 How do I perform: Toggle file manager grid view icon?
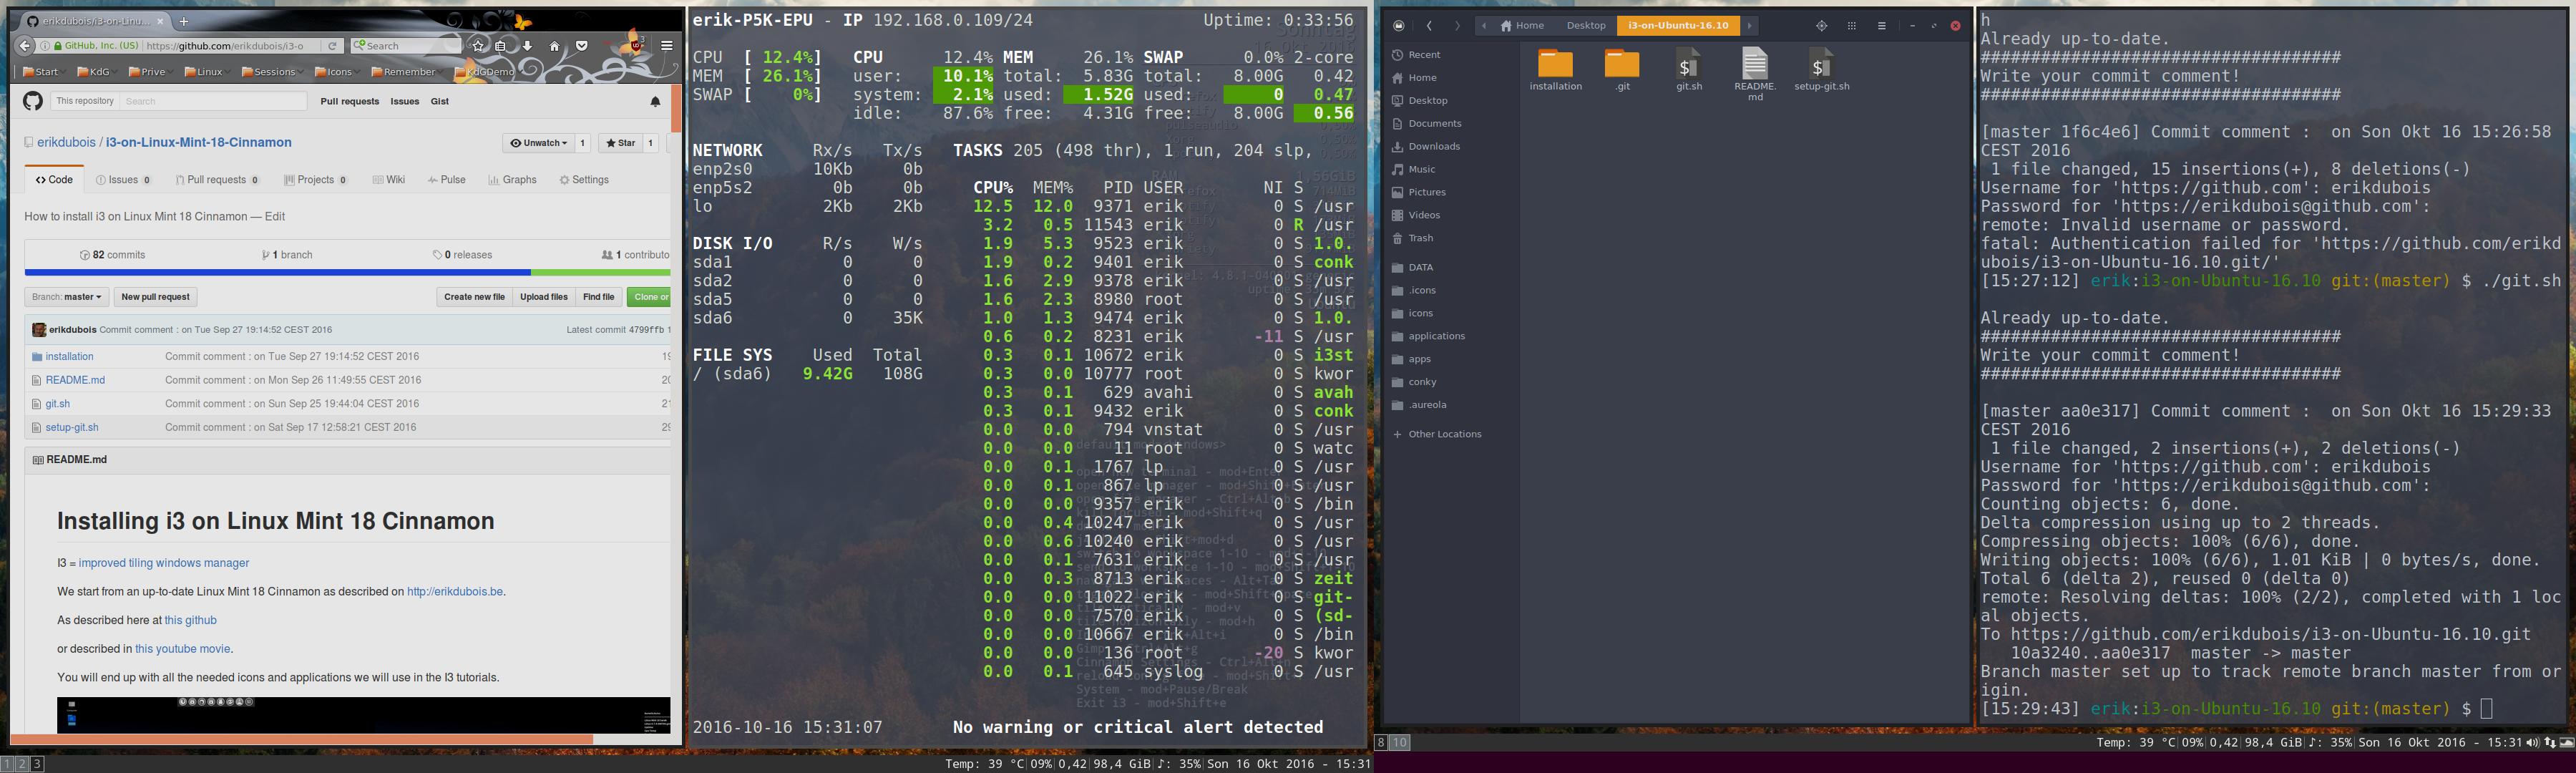pyautogui.click(x=1851, y=26)
